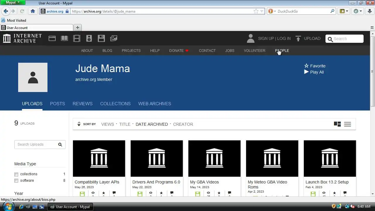This screenshot has height=211, width=375.
Task: Open the bookmarks menu toolbar icon
Action: [x=342, y=11]
